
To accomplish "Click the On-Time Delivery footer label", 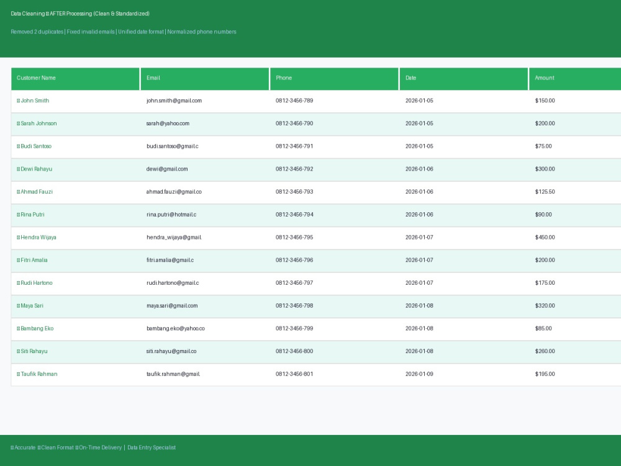I will coord(99,448).
